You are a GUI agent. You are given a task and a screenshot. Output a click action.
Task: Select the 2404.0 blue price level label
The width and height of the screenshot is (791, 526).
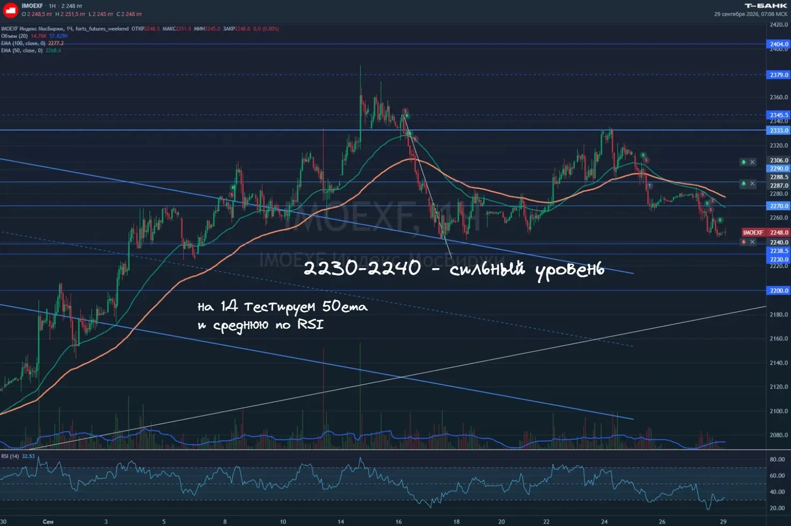tap(779, 45)
